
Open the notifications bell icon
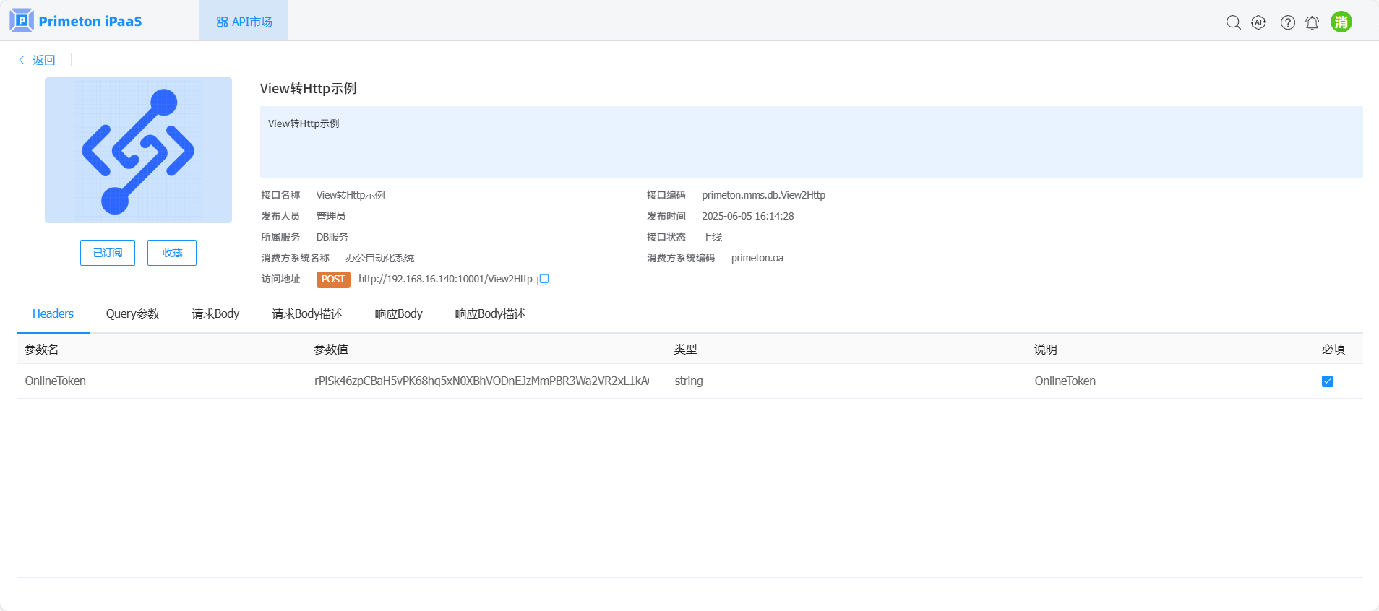click(1312, 23)
